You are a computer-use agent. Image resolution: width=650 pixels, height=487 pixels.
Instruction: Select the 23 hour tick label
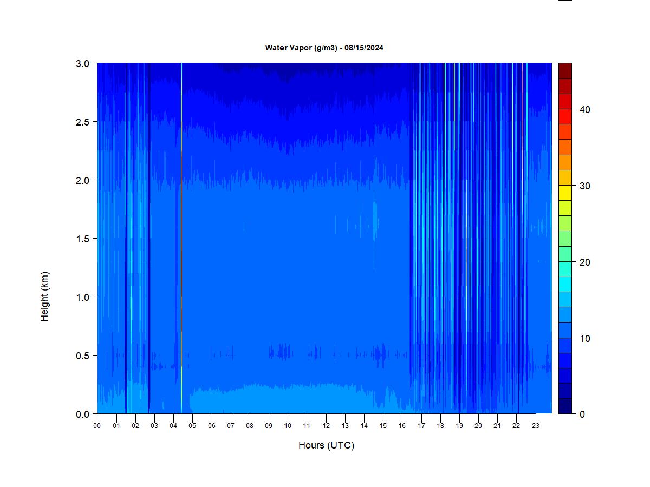536,426
